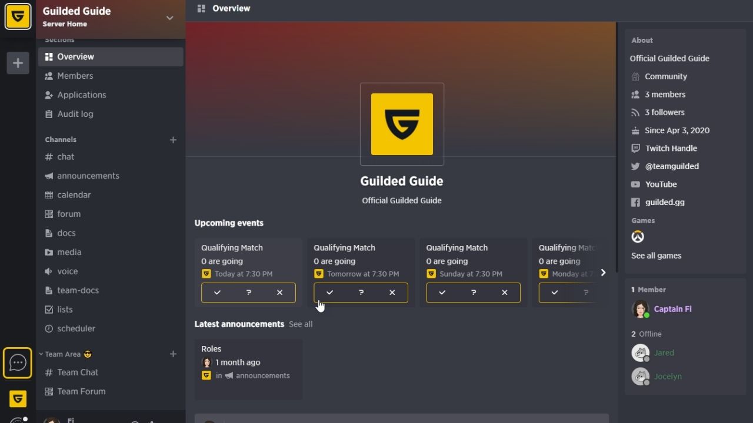
Task: Add a channel to Team Area with plus icon
Action: click(173, 354)
